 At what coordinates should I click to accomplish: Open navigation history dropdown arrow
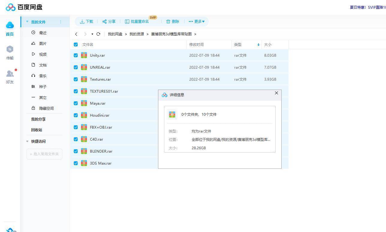[92, 34]
